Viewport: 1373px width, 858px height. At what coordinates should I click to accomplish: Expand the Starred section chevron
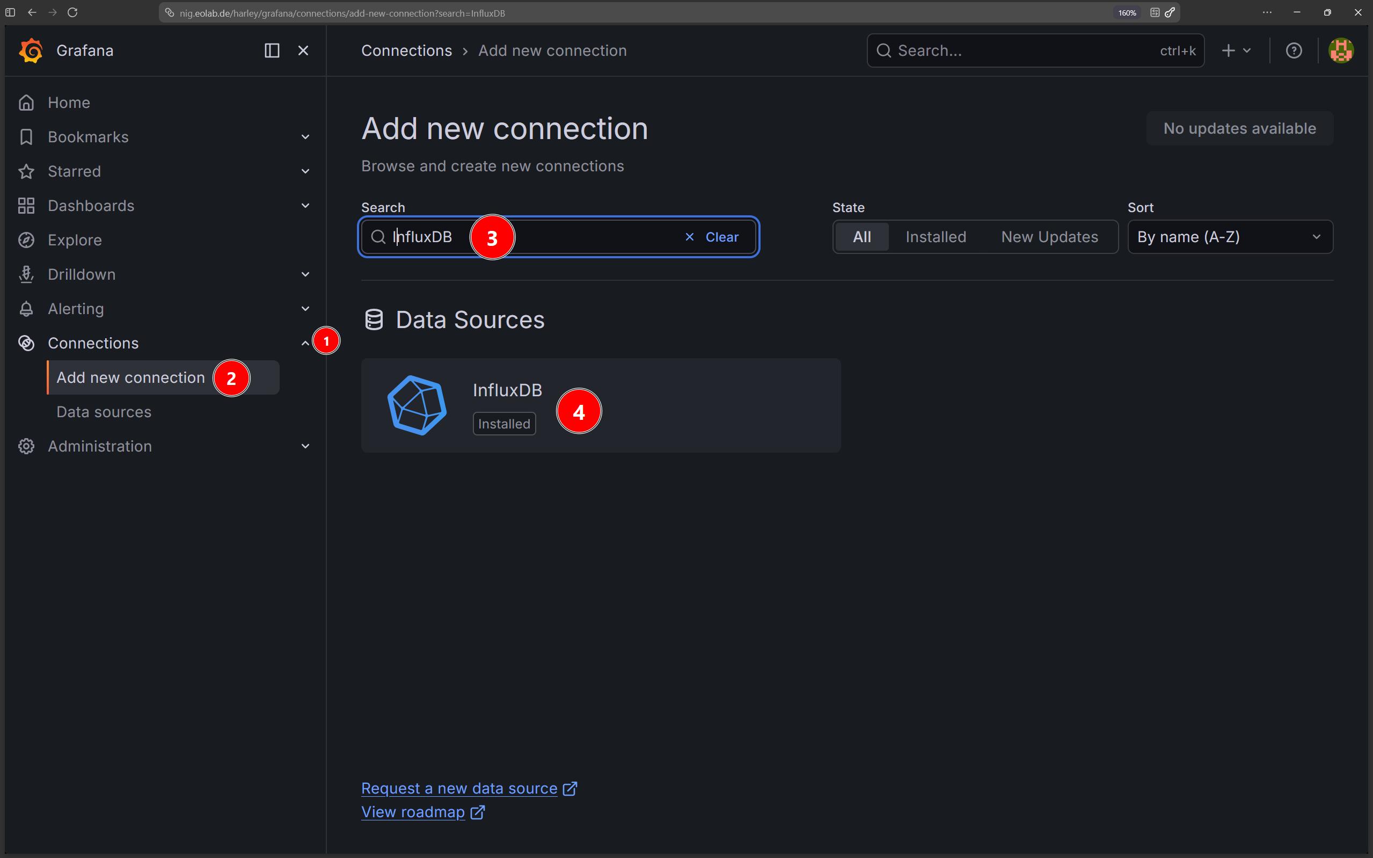(305, 171)
